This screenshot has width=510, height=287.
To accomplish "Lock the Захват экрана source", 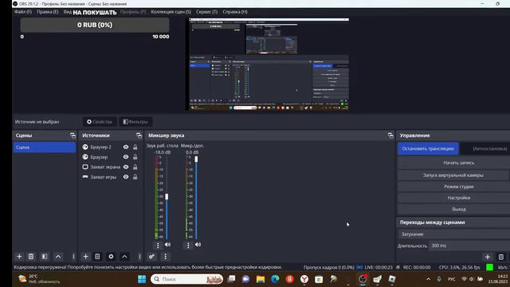I will pyautogui.click(x=135, y=167).
